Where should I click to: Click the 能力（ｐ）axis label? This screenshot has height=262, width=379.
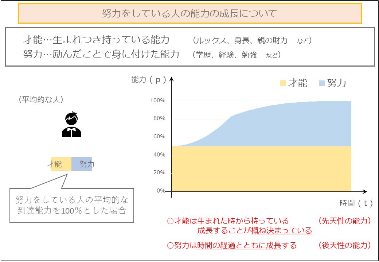pos(149,80)
